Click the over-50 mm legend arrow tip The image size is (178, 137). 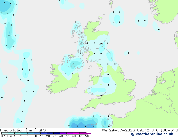[89, 133]
